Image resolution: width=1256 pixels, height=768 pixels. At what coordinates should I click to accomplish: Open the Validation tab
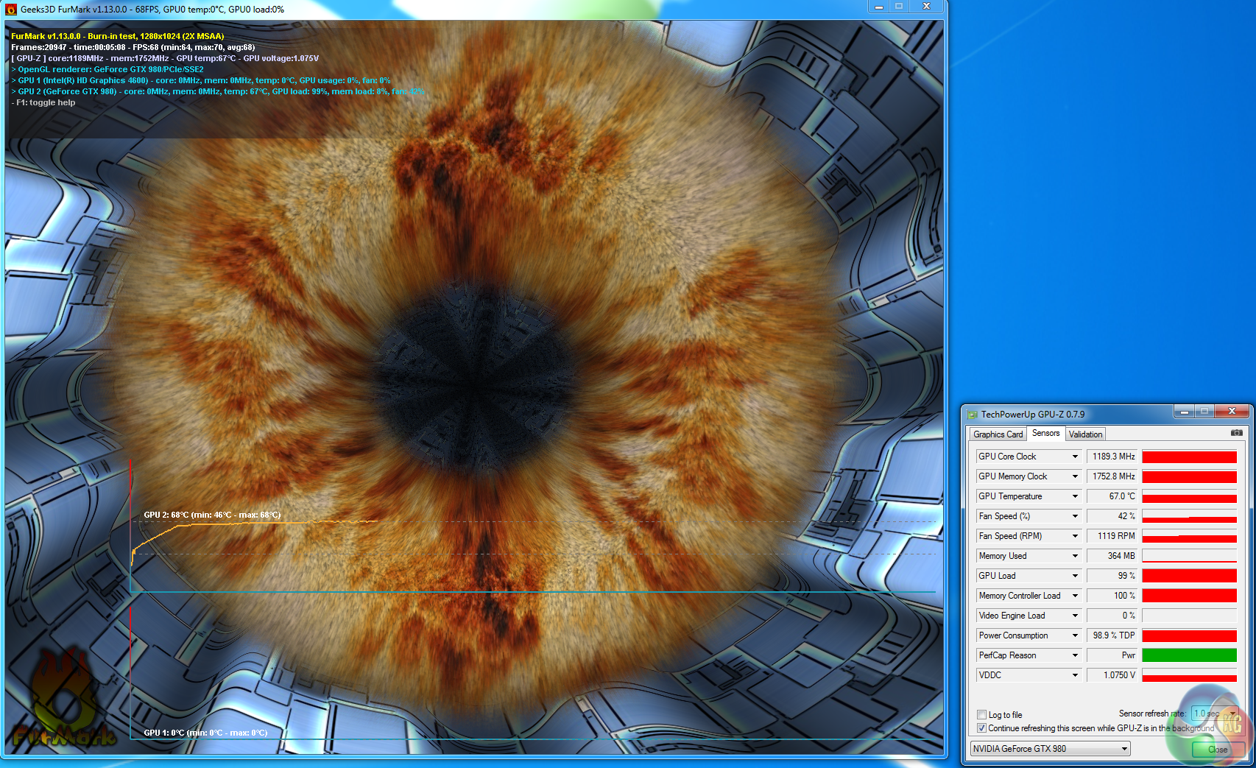coord(1085,434)
